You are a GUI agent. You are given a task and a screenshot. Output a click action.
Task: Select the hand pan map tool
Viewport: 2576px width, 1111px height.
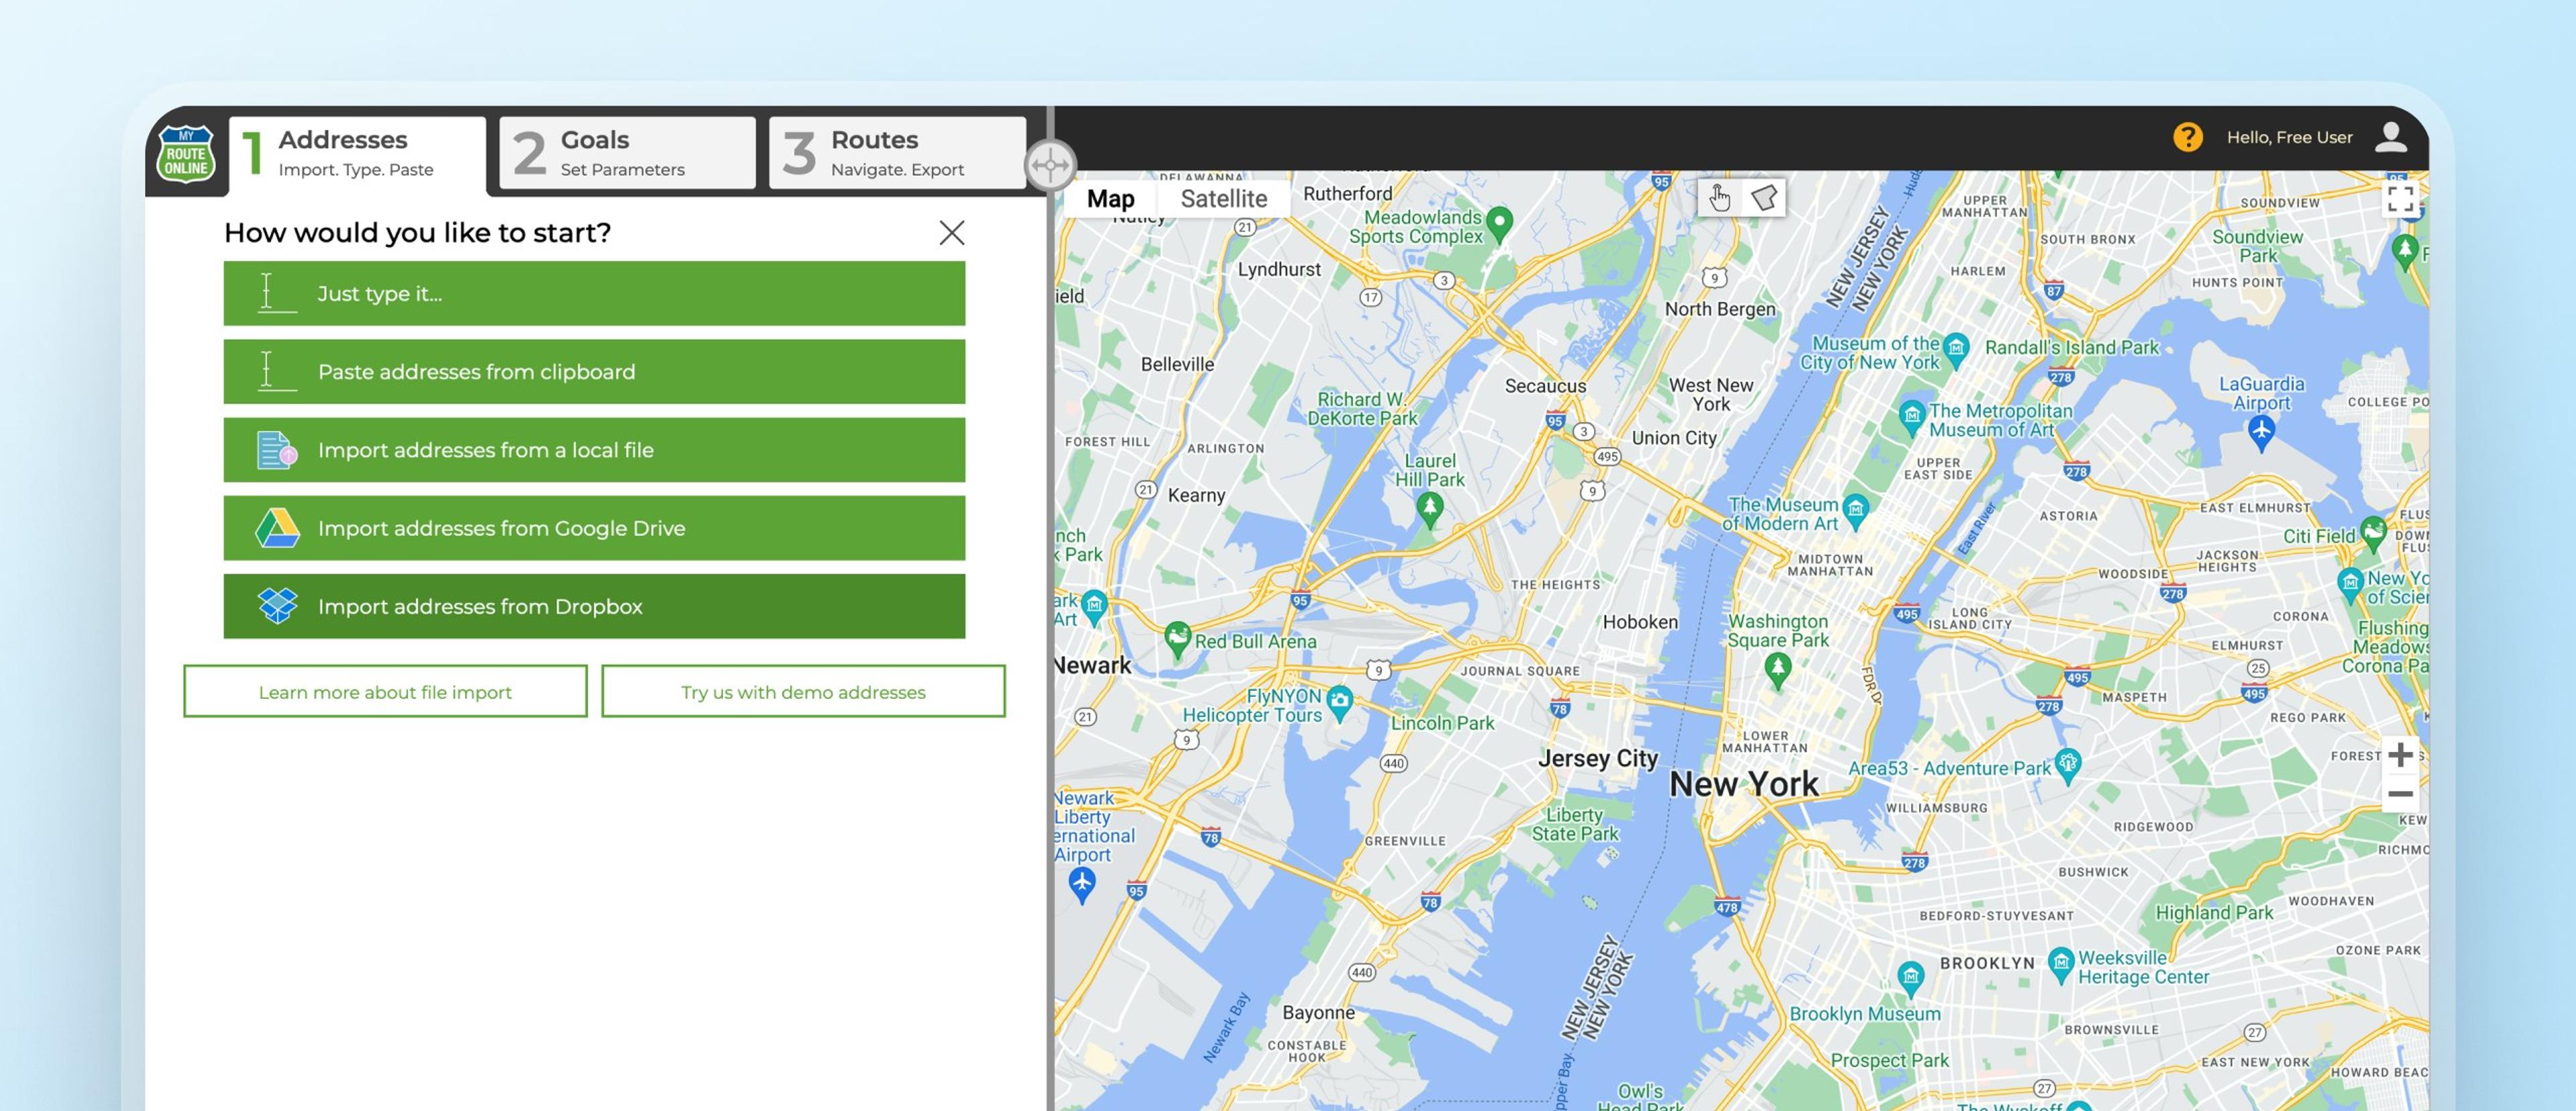click(x=1719, y=198)
